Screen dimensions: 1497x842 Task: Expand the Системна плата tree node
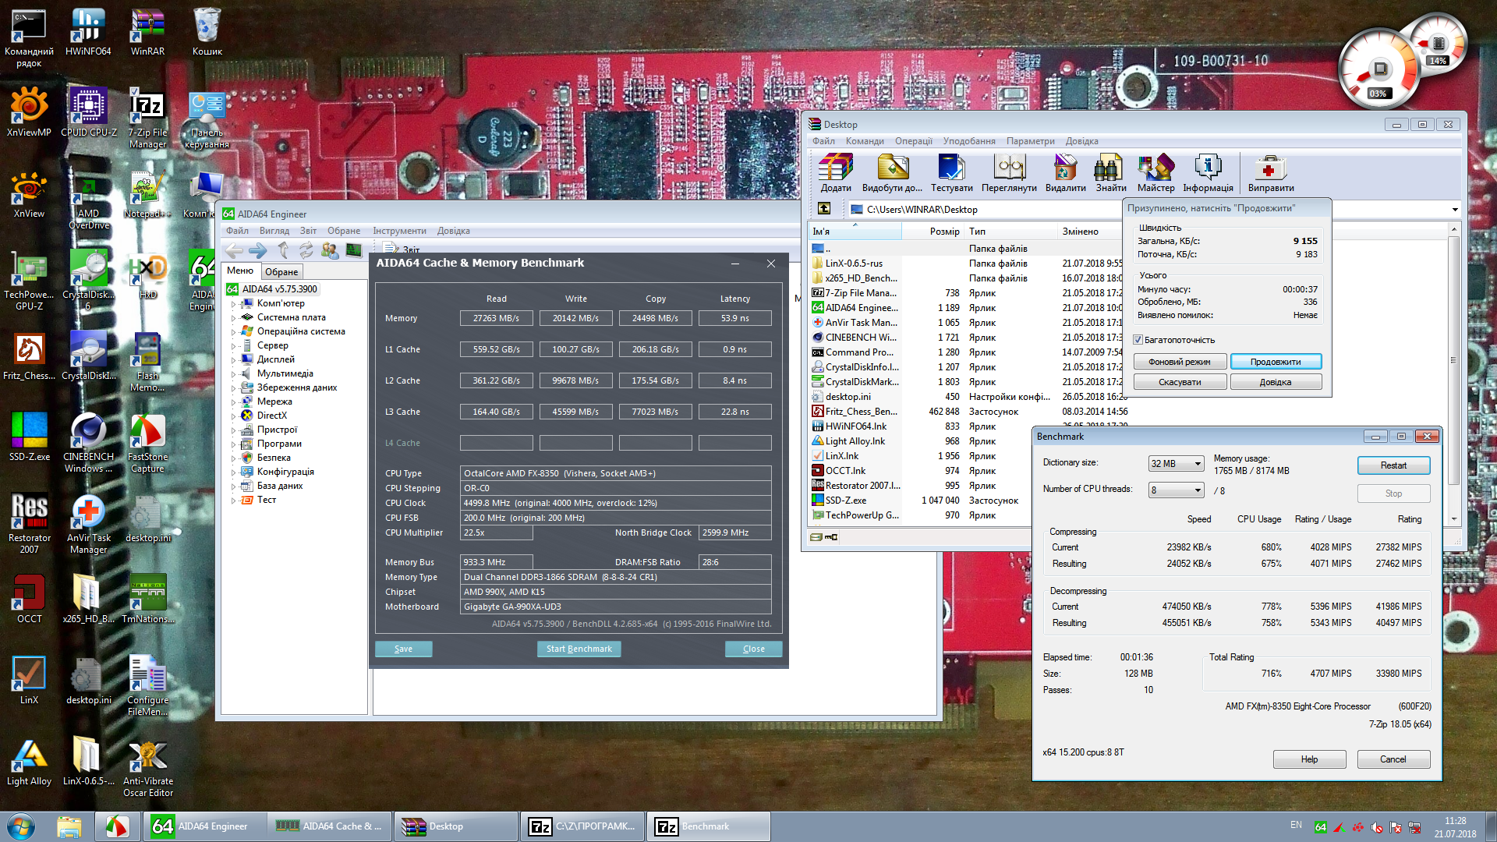[233, 318]
